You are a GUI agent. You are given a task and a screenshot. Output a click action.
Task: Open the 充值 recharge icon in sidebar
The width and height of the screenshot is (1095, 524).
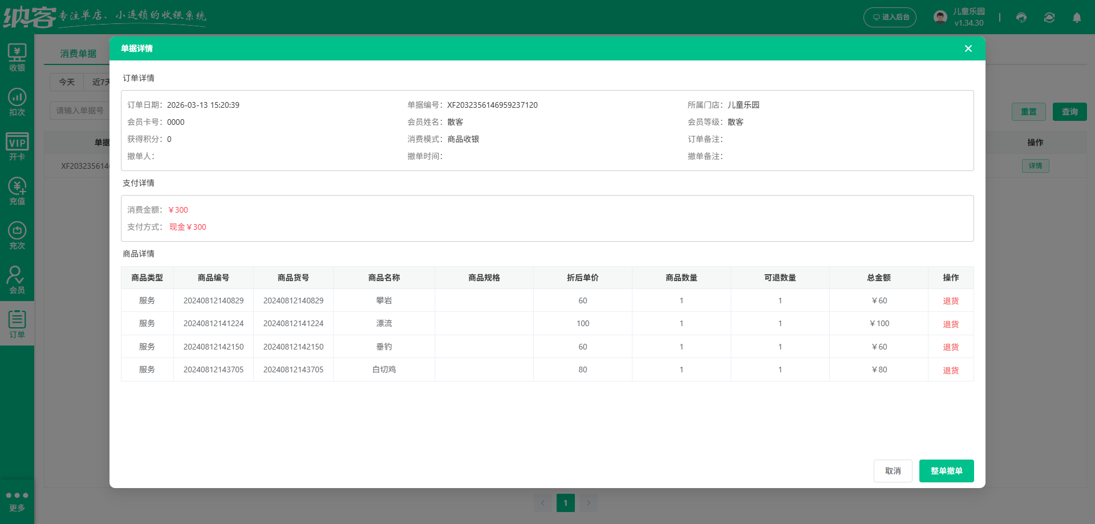[x=17, y=191]
